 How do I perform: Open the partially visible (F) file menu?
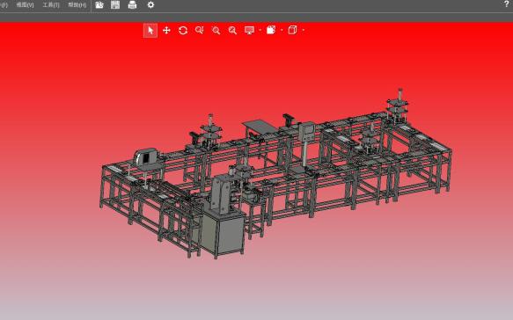[x=4, y=5]
